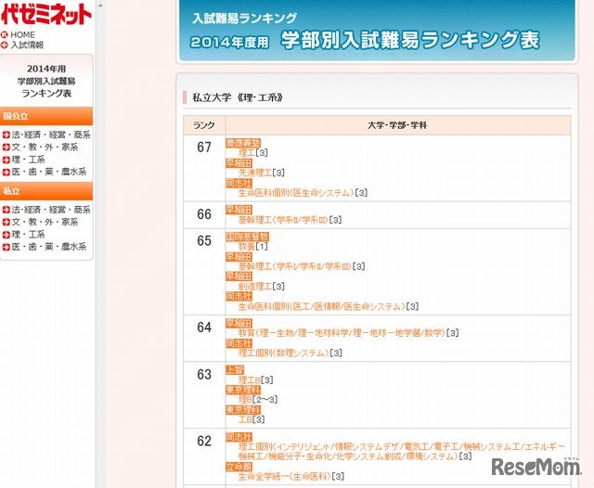Open the 入試情報 link in sidebar
The width and height of the screenshot is (594, 488).
(27, 45)
